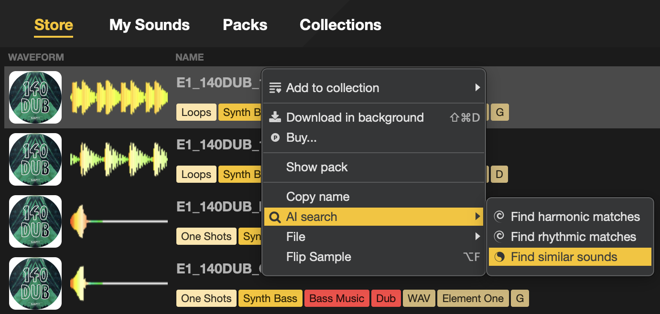This screenshot has height=314, width=660.
Task: Click the Bass Music tag
Action: tap(337, 299)
